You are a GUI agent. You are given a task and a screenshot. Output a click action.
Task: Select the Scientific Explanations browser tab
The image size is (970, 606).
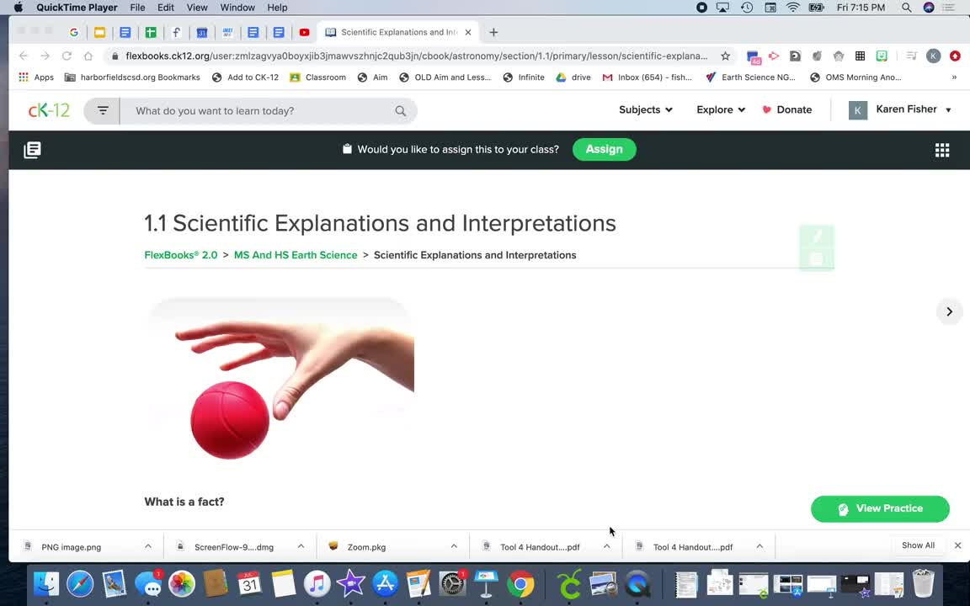(x=396, y=32)
